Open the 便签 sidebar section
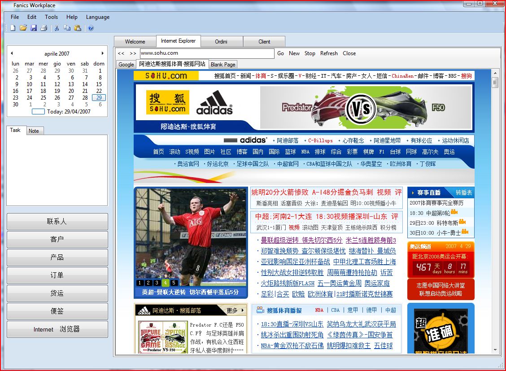The width and height of the screenshot is (506, 371). click(57, 311)
